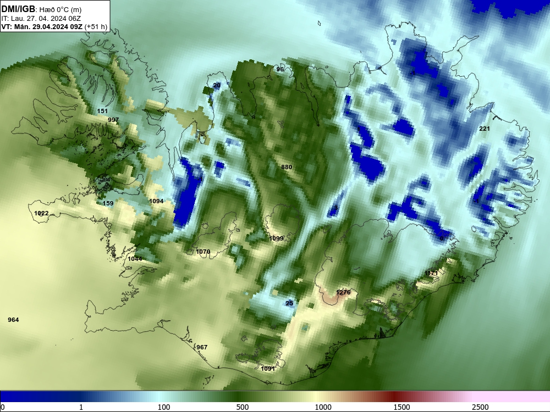The image size is (550, 412).
Task: Click the legend label 1500
Action: pos(402,407)
